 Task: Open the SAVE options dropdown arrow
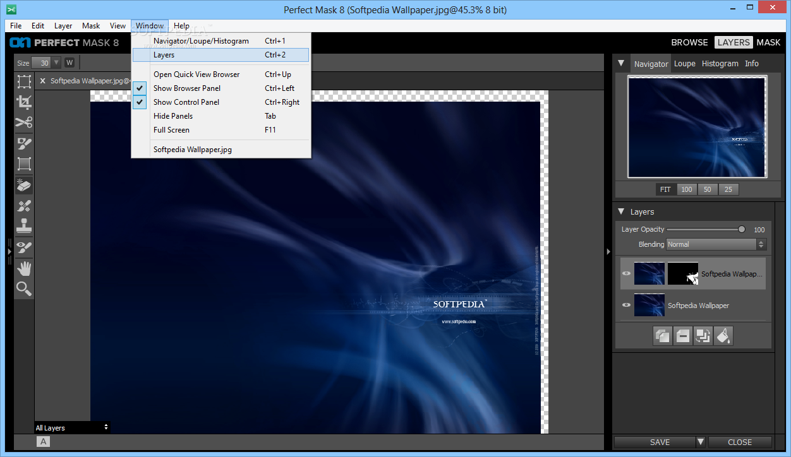(x=701, y=442)
